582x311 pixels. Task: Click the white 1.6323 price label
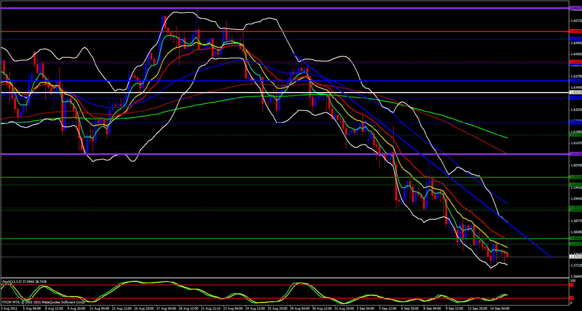click(x=575, y=92)
